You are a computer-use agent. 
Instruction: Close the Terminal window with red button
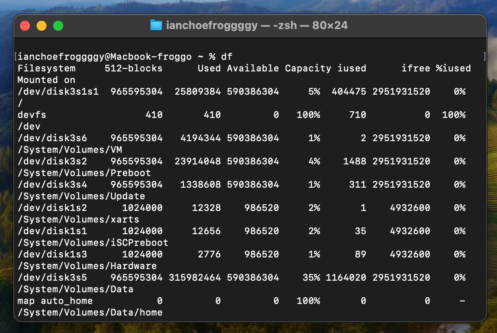pyautogui.click(x=25, y=26)
